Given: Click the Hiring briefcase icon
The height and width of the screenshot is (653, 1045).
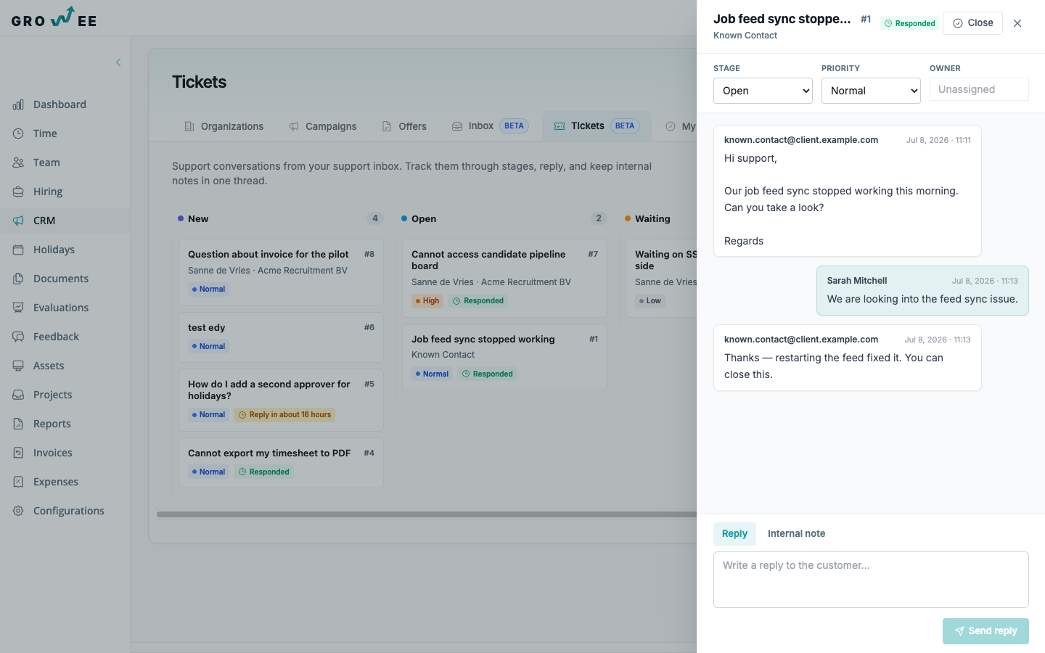Looking at the screenshot, I should pos(18,192).
